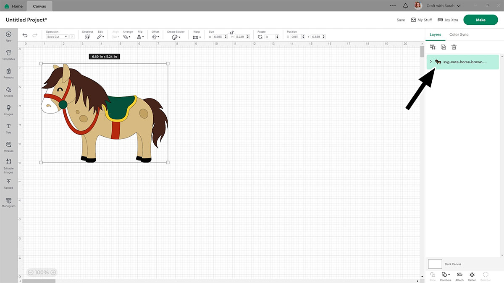Image resolution: width=504 pixels, height=283 pixels.
Task: Zoom out with the minus button
Action: coord(31,273)
